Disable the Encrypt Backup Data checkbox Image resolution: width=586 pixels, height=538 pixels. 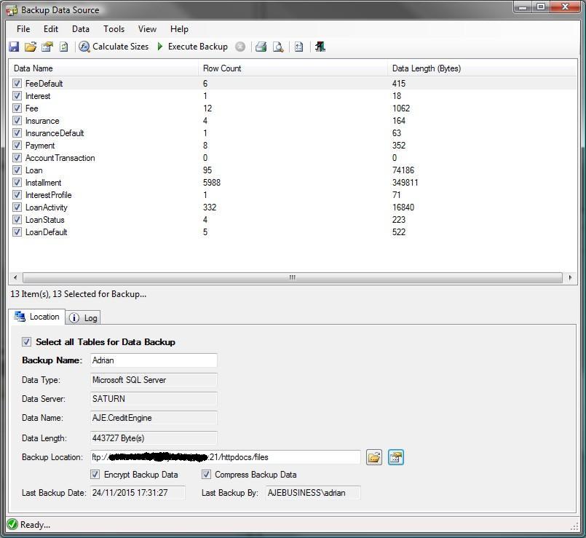95,475
